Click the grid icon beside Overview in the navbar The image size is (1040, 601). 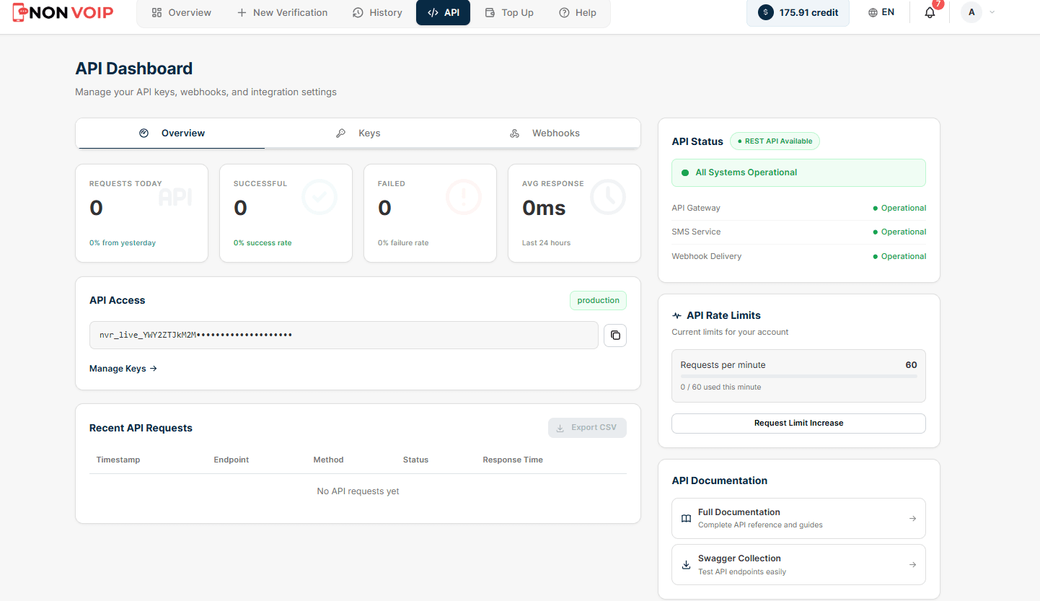tap(157, 12)
